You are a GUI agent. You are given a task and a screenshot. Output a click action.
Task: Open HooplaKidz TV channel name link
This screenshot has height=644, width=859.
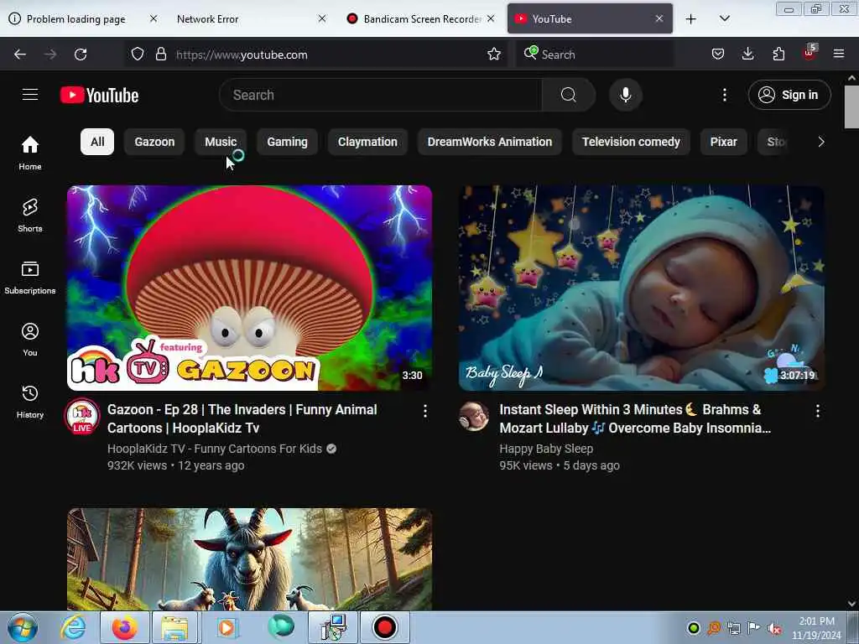tap(214, 449)
